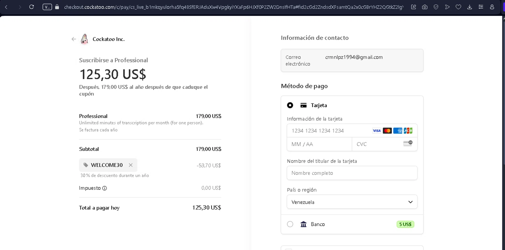Bookmark the page with heart icon
The height and width of the screenshot is (250, 505).
coord(458,7)
